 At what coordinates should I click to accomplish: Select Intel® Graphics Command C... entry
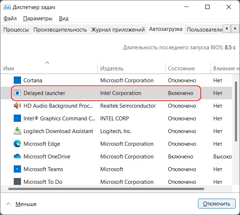pos(59,119)
